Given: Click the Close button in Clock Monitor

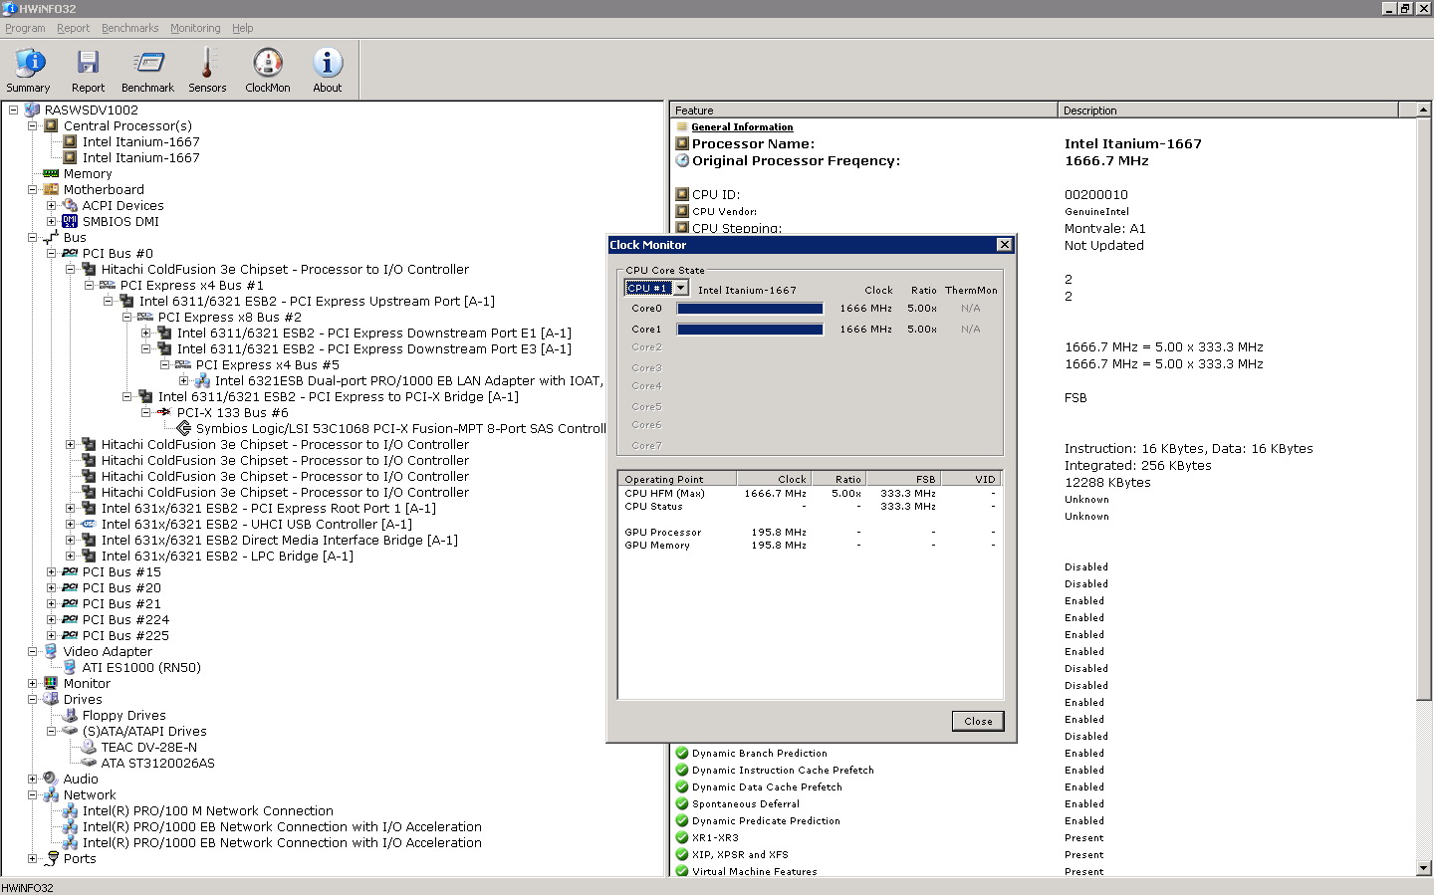Looking at the screenshot, I should pyautogui.click(x=977, y=721).
